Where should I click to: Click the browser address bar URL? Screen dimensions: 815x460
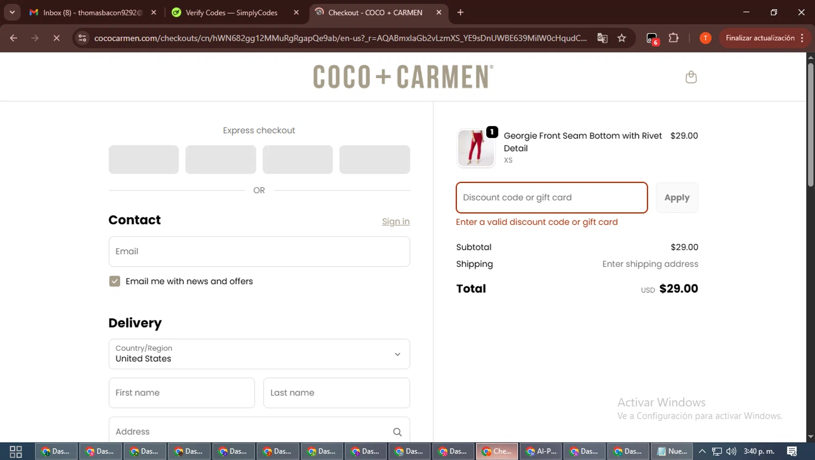coord(340,38)
